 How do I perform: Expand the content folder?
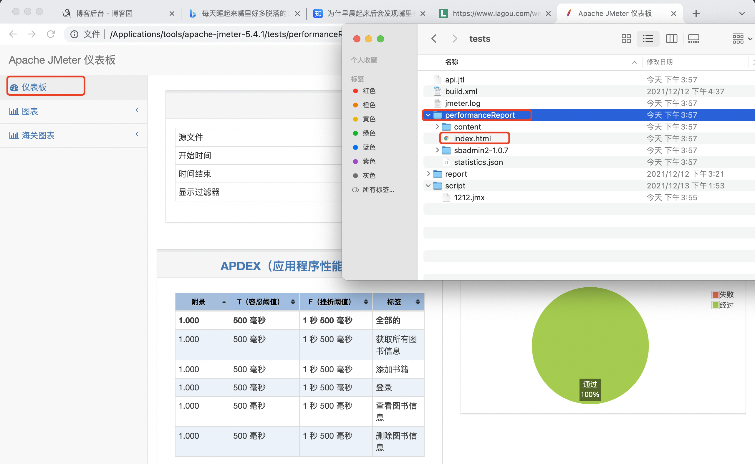tap(437, 127)
